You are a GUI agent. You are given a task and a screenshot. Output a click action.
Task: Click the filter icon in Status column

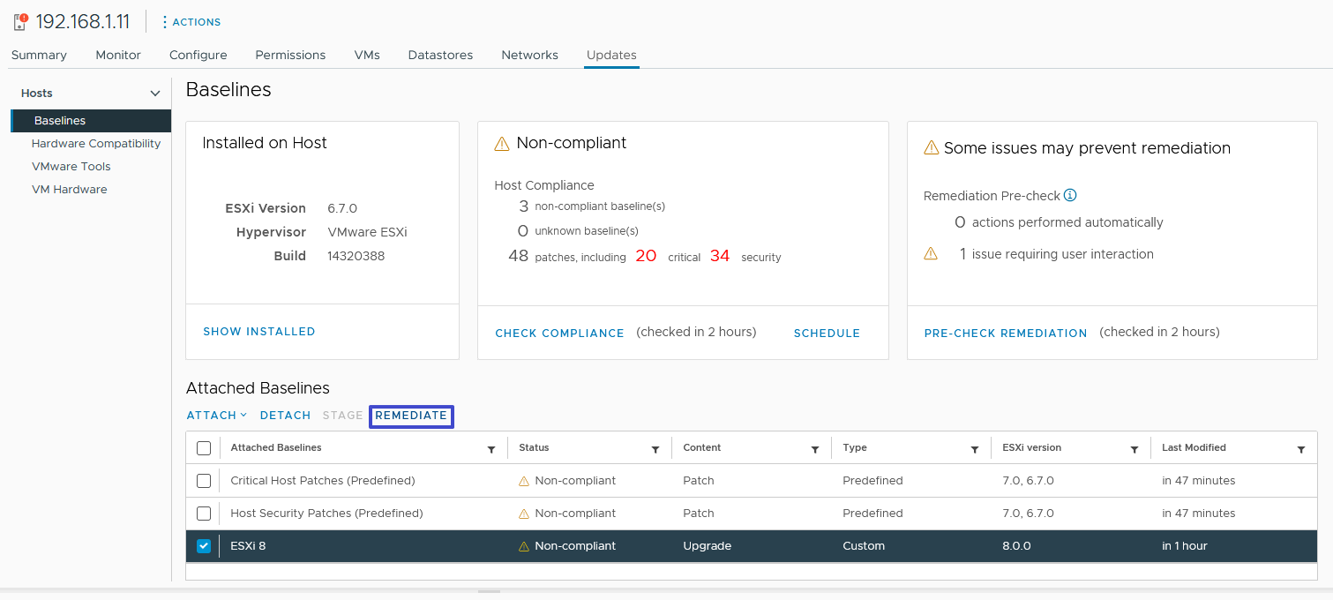(x=655, y=449)
